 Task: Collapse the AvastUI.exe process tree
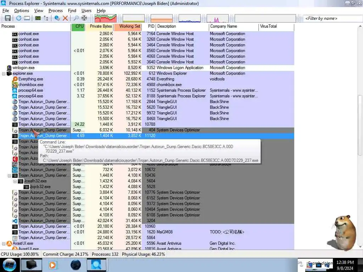tap(4, 244)
